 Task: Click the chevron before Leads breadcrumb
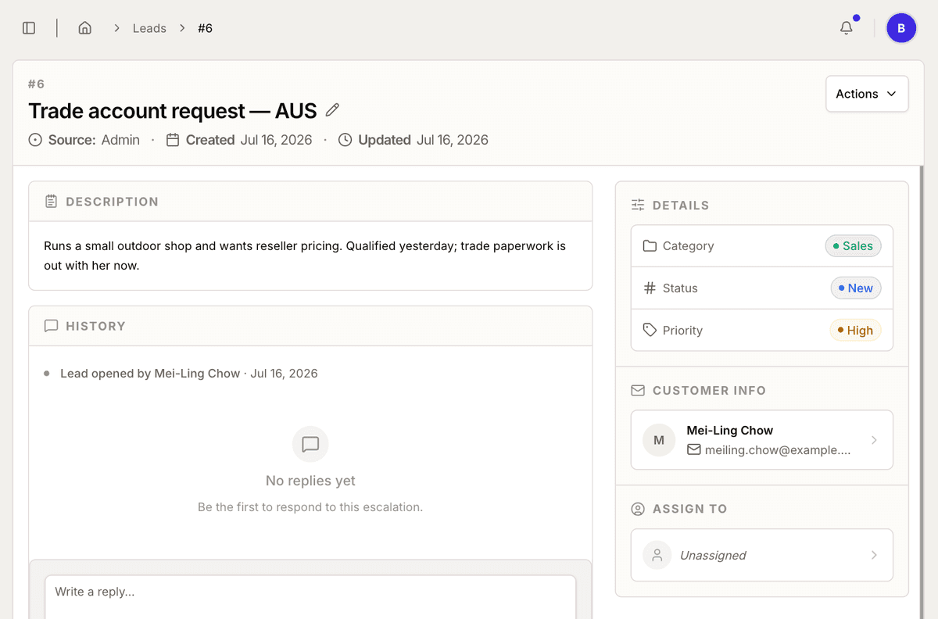[116, 28]
